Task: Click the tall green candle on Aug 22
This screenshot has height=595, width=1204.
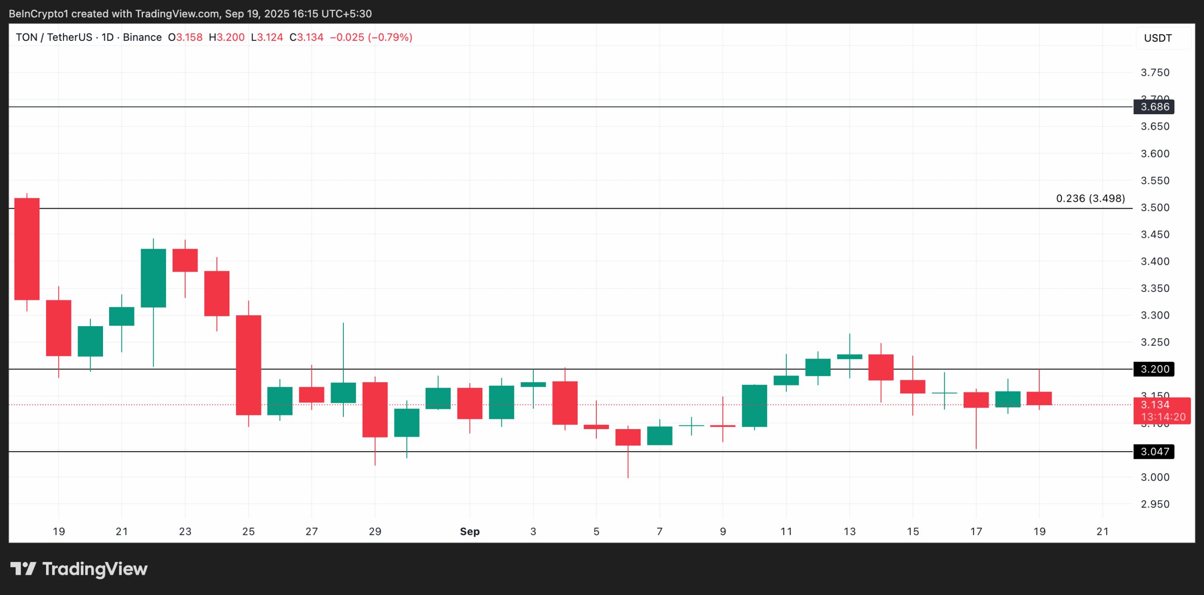Action: [x=153, y=278]
